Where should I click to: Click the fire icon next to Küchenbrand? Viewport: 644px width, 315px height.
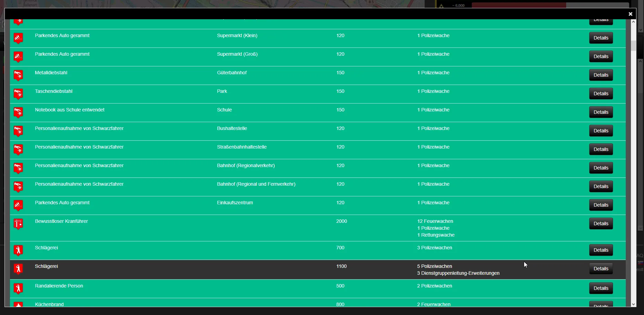point(18,304)
